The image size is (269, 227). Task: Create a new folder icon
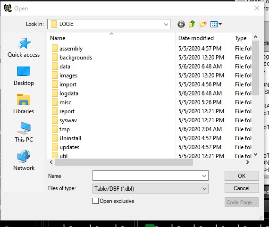point(203,24)
